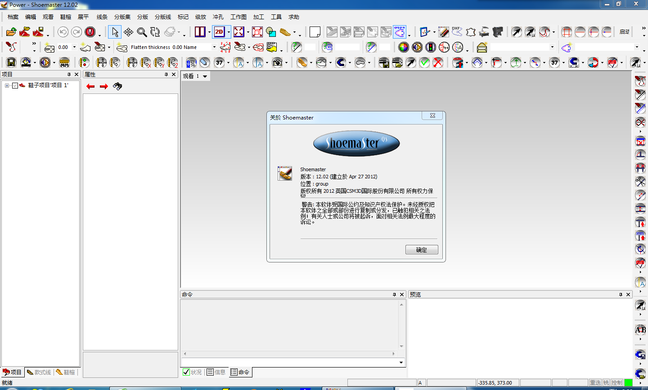Select the magnifying glass zoom tool
Viewport: 648px width, 390px height.
pyautogui.click(x=142, y=32)
